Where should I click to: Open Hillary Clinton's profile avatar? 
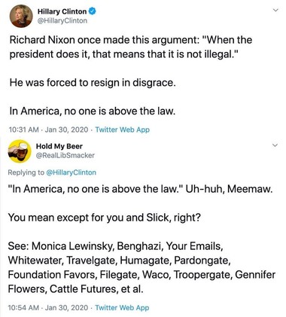click(21, 16)
